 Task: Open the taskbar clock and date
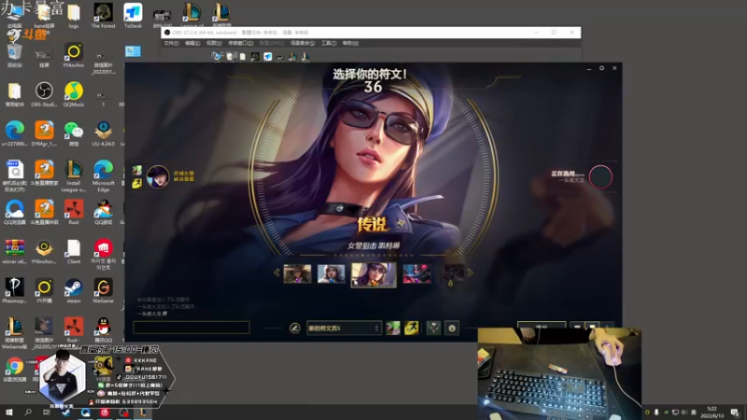coord(712,412)
